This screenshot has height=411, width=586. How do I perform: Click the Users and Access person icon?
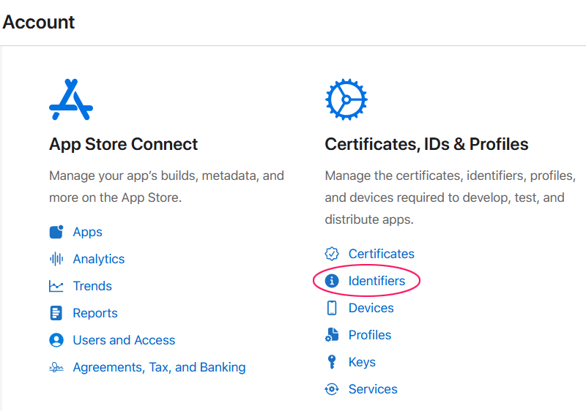coord(56,340)
